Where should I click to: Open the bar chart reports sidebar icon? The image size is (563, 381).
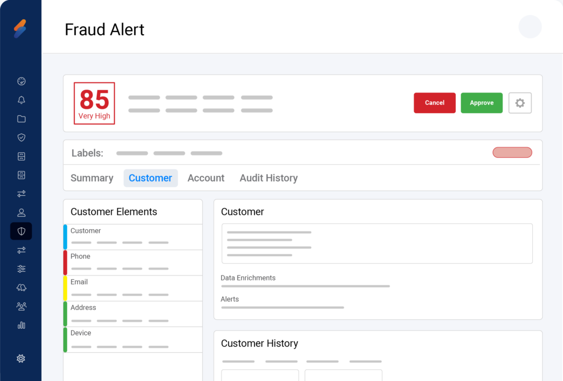click(x=21, y=325)
